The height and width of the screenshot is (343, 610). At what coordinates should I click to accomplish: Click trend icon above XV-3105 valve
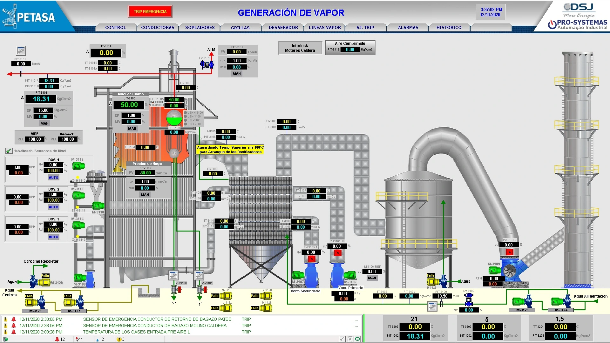click(199, 275)
